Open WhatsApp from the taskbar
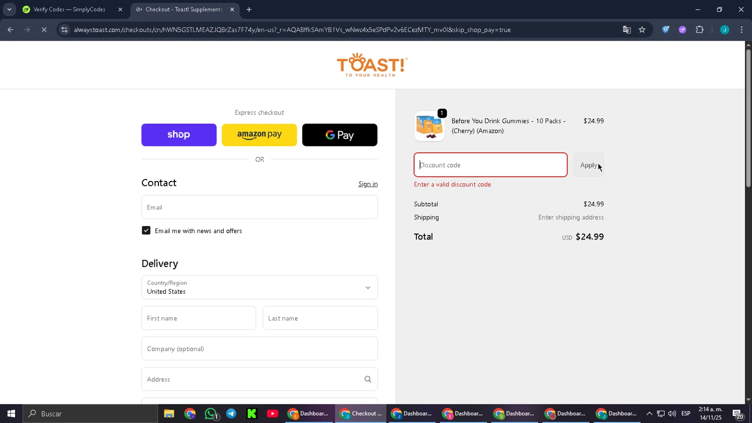Image resolution: width=752 pixels, height=423 pixels. tap(211, 413)
